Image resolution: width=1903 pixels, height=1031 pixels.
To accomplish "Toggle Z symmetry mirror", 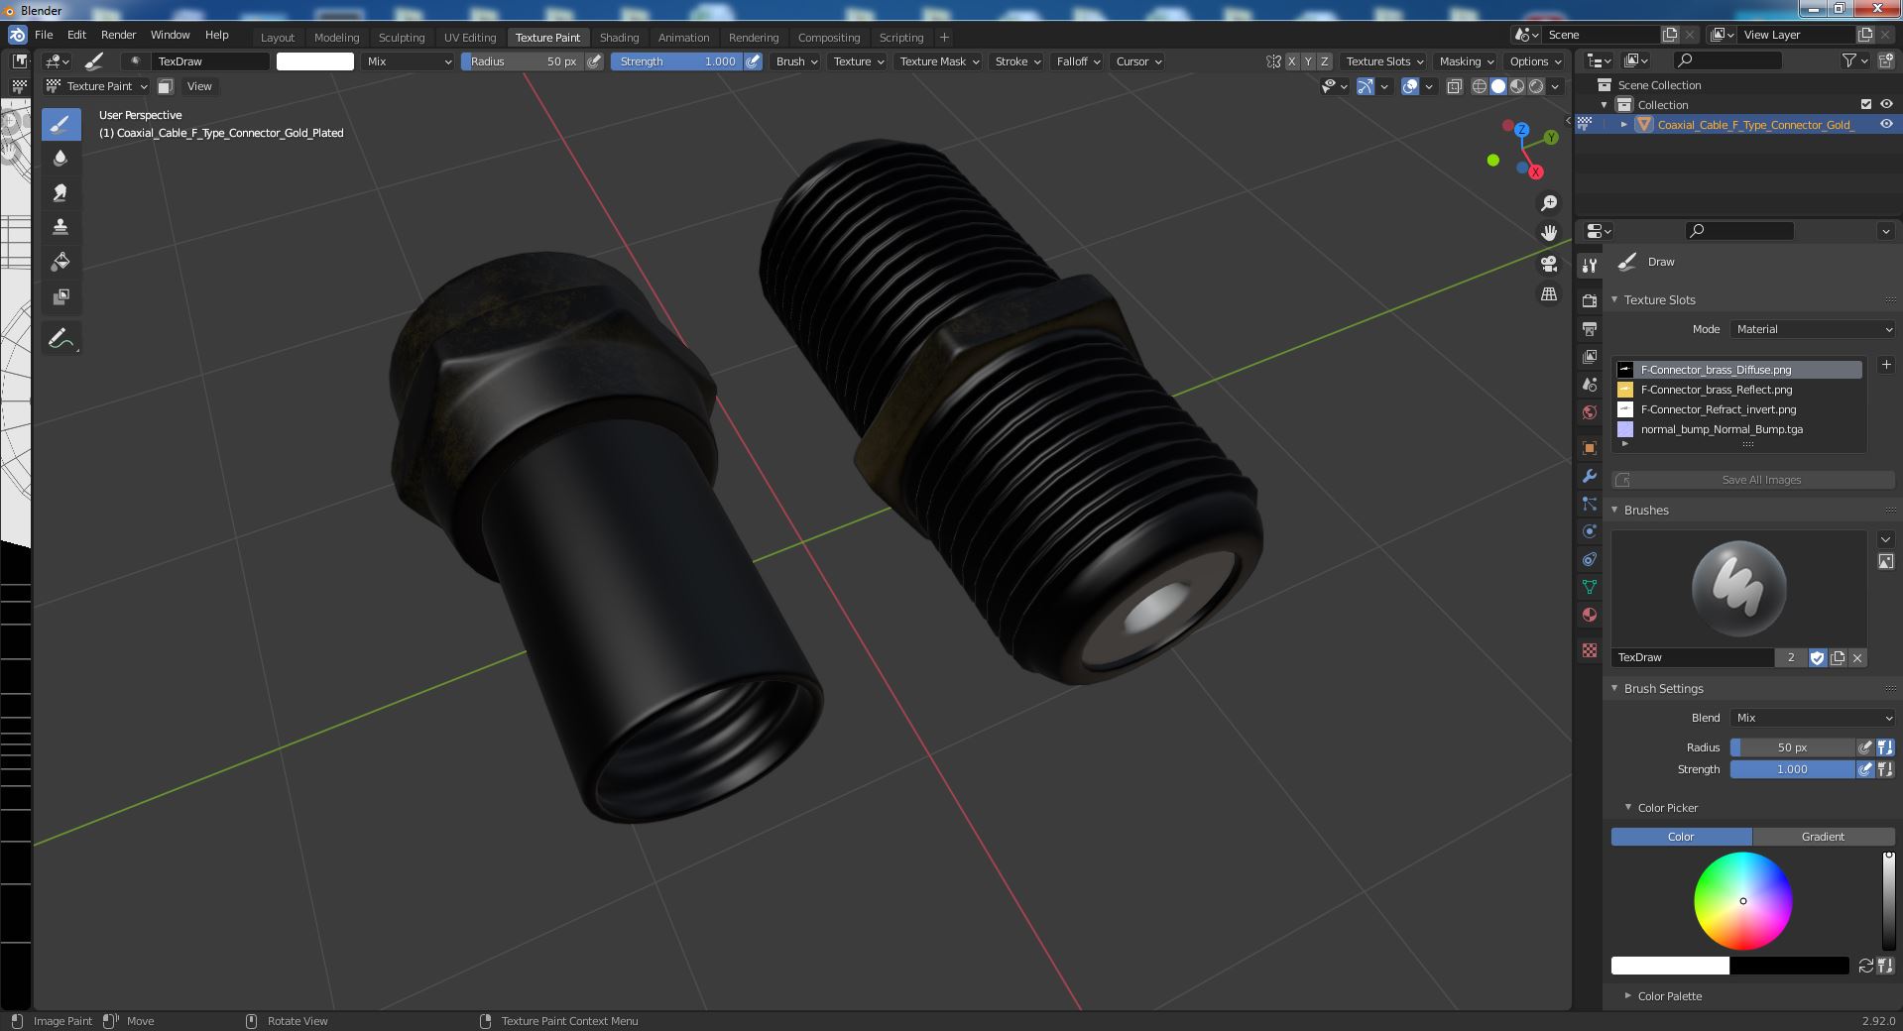I will point(1324,61).
